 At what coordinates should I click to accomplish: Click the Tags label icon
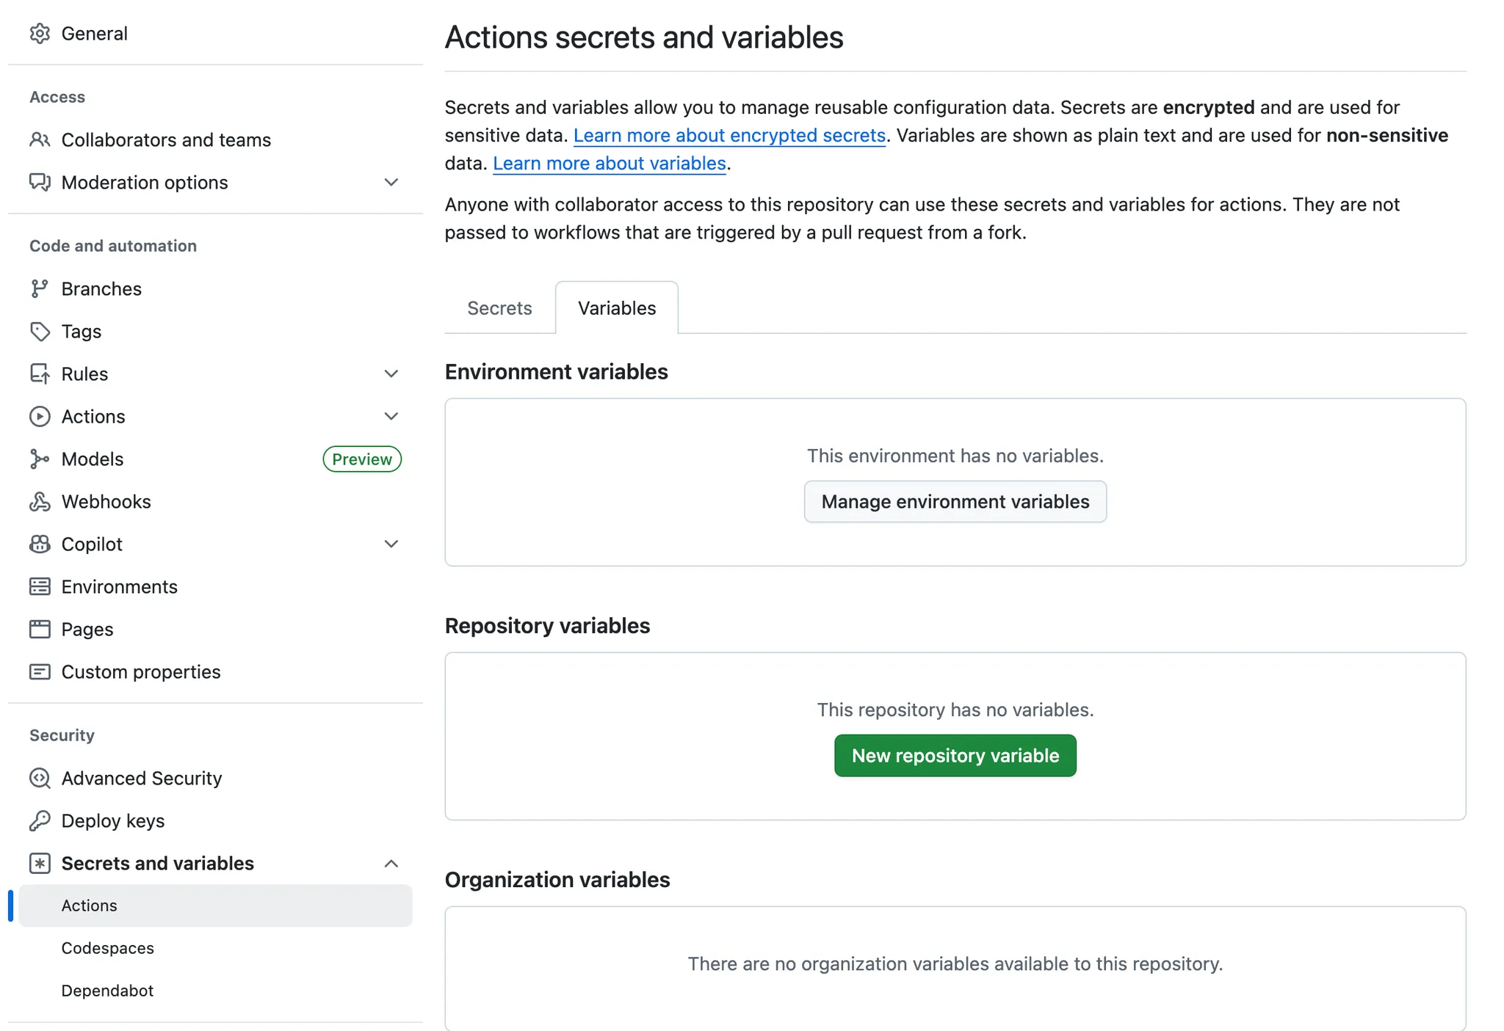click(40, 332)
